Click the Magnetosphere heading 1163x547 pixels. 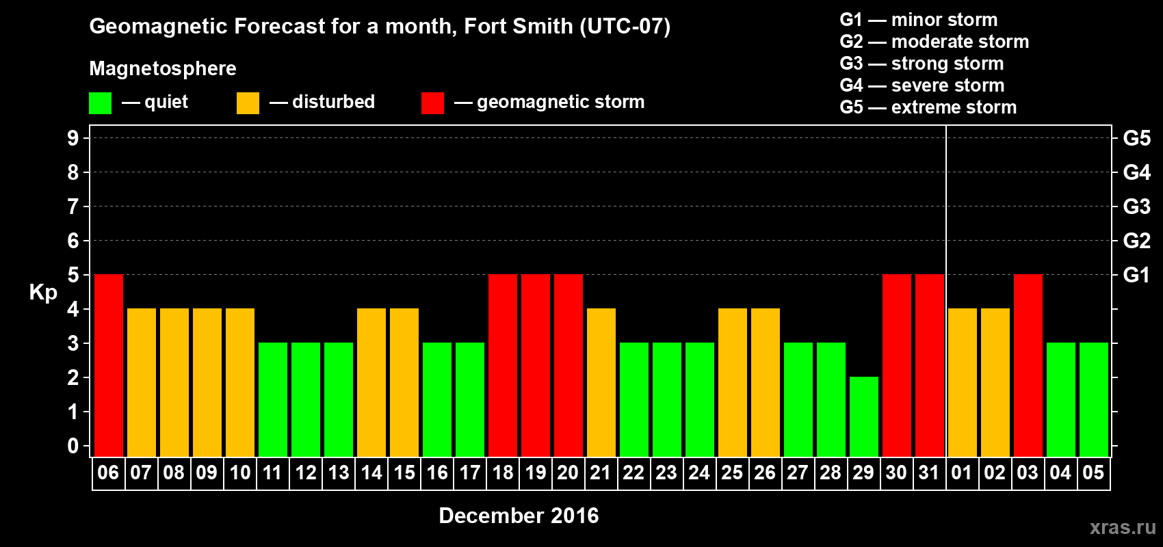pyautogui.click(x=163, y=68)
